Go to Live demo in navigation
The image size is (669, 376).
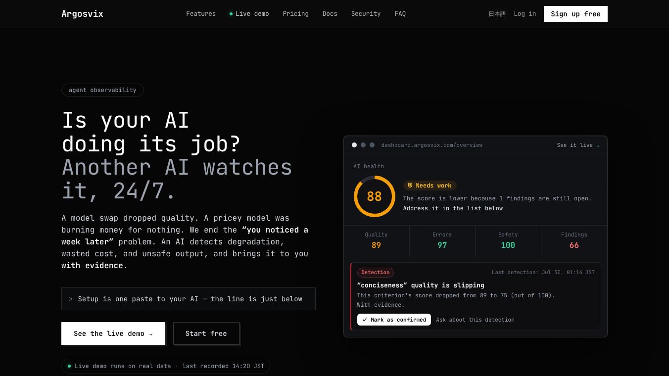(x=249, y=14)
